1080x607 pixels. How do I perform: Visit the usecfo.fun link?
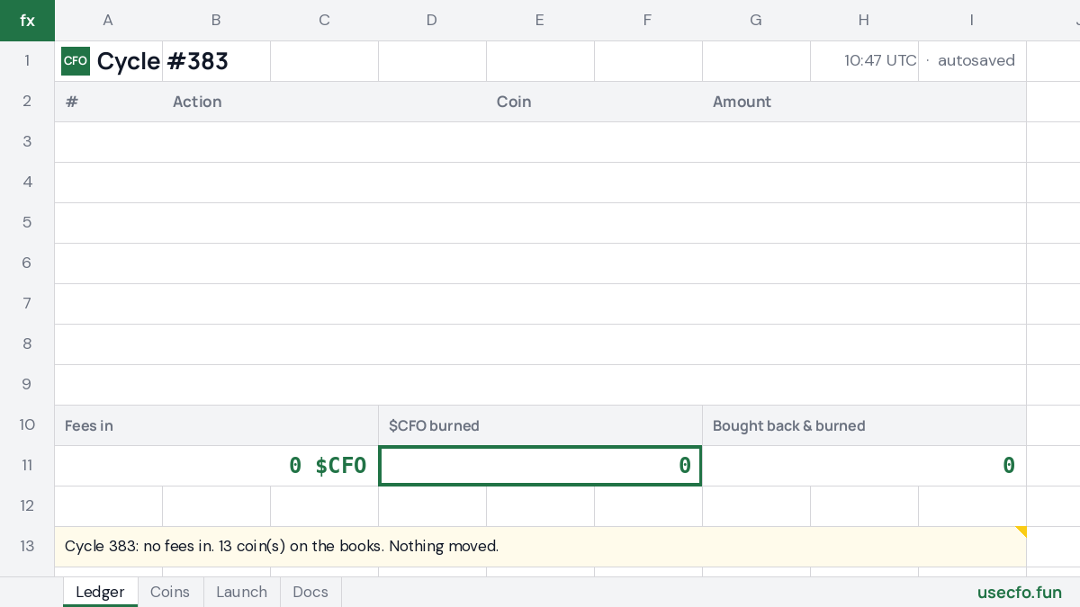pyautogui.click(x=1020, y=593)
